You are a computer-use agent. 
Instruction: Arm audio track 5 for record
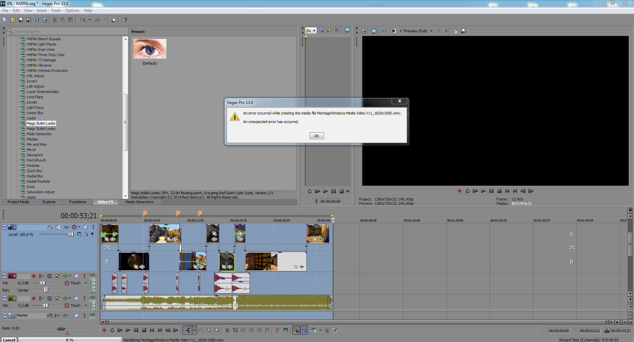click(34, 298)
